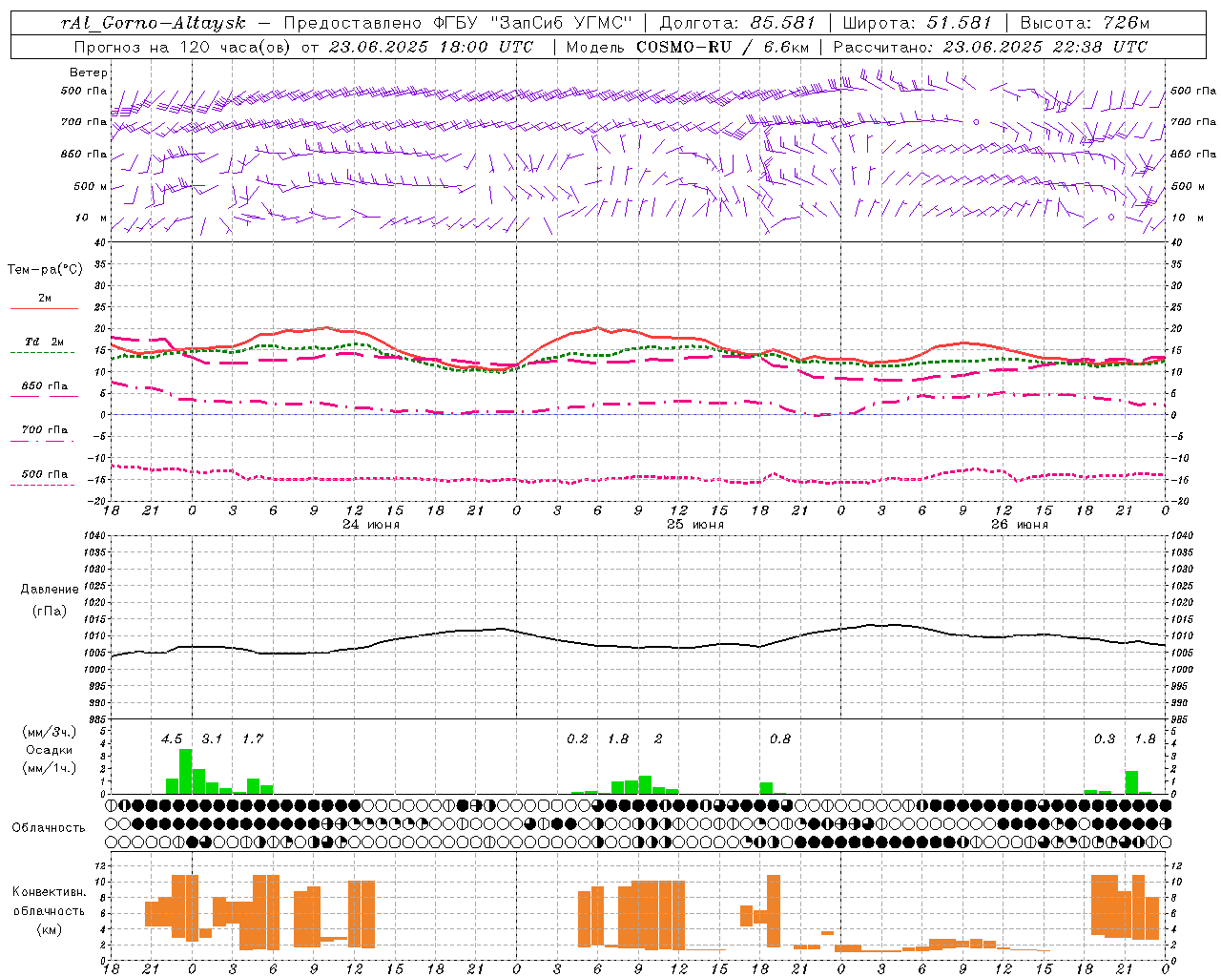Click the '0.2' precipitation total value

click(578, 738)
